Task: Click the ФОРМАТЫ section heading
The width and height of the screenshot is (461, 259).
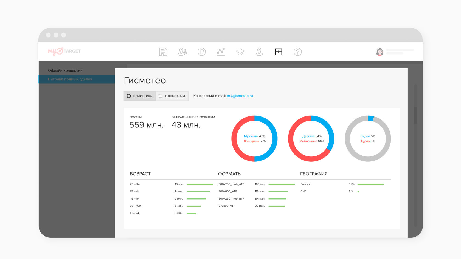Action: point(230,174)
